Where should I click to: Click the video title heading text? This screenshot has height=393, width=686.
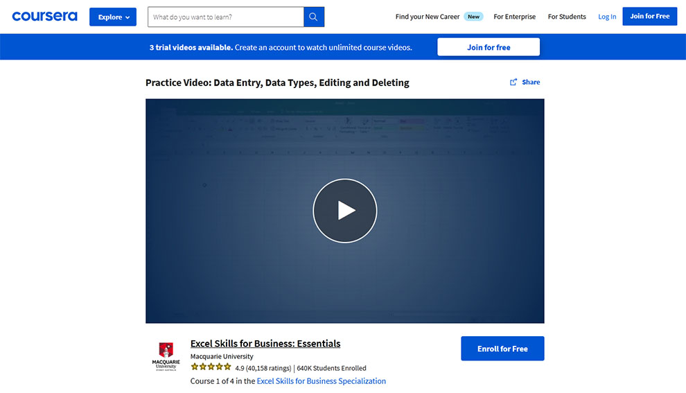277,82
